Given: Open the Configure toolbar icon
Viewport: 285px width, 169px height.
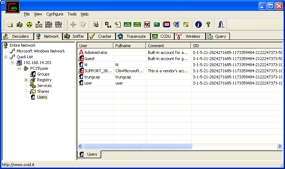Looking at the screenshot, I should point(96,24).
